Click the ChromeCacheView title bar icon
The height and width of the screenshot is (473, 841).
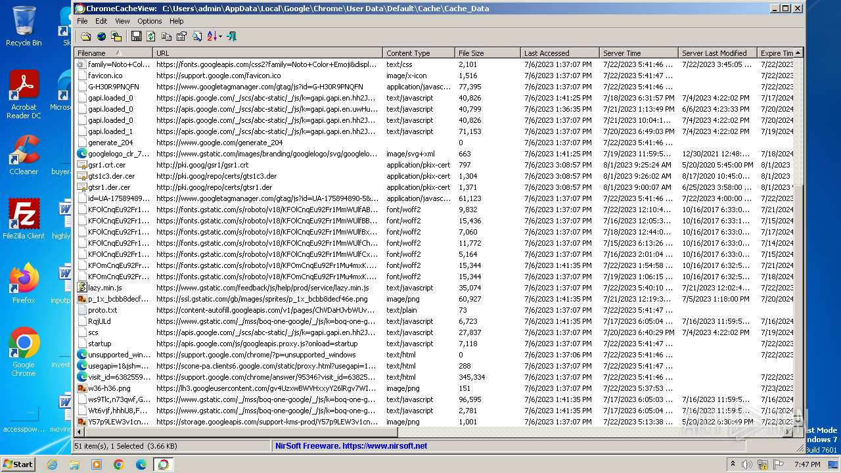coord(80,9)
